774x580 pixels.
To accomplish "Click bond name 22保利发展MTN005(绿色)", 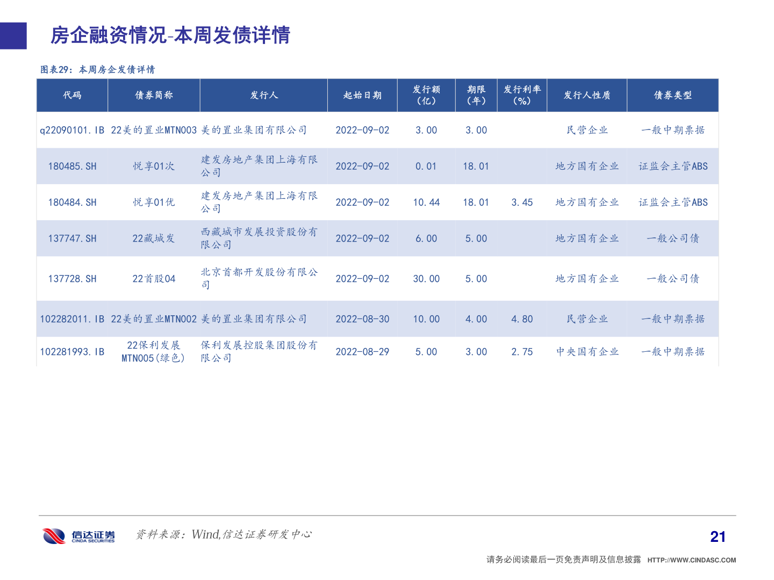I will 154,352.
